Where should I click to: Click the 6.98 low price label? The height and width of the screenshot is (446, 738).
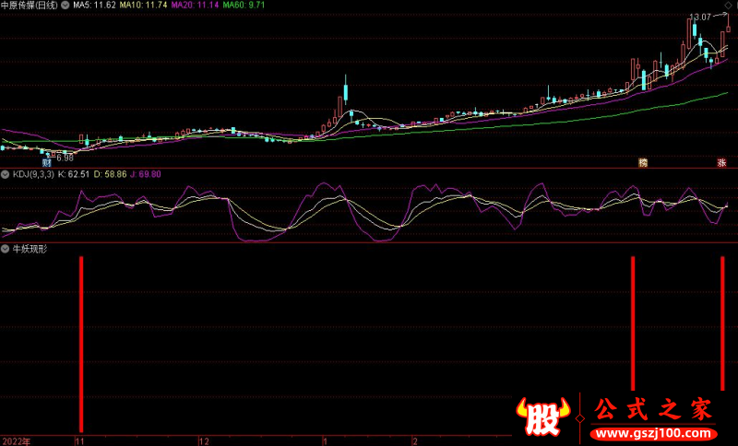65,158
